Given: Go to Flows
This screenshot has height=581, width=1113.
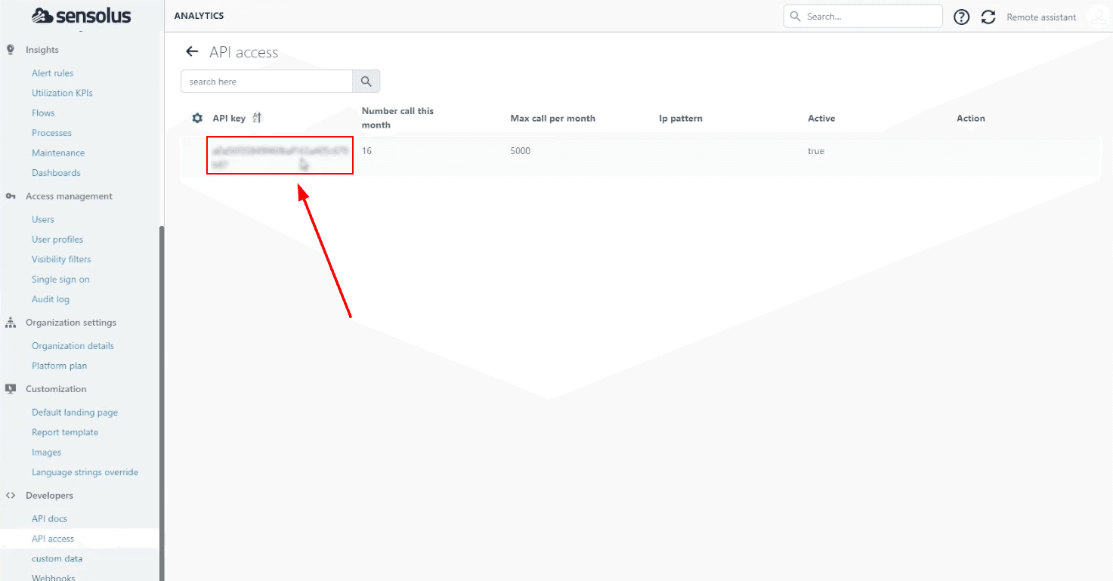Looking at the screenshot, I should tap(43, 113).
